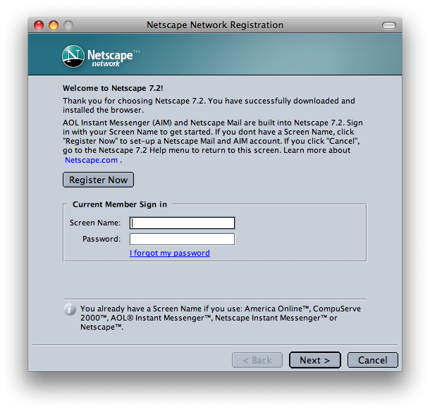This screenshot has width=430, height=410.
Task: Follow the Netscape.com link
Action: [x=91, y=160]
